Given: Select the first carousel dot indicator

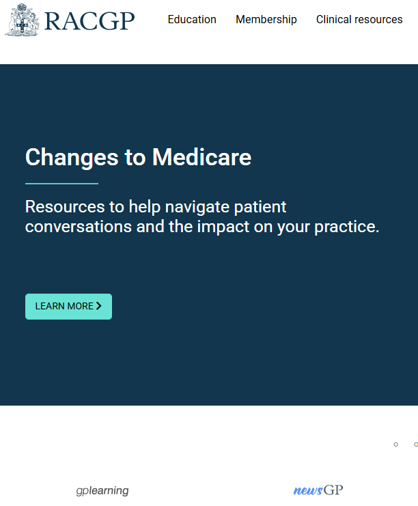Looking at the screenshot, I should (x=395, y=445).
